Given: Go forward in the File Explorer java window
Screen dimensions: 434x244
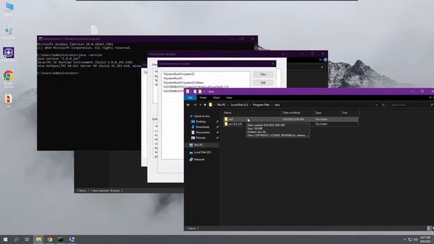Looking at the screenshot, I should tap(195, 105).
